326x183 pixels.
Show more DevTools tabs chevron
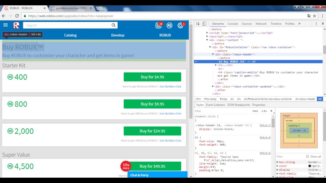(x=299, y=24)
